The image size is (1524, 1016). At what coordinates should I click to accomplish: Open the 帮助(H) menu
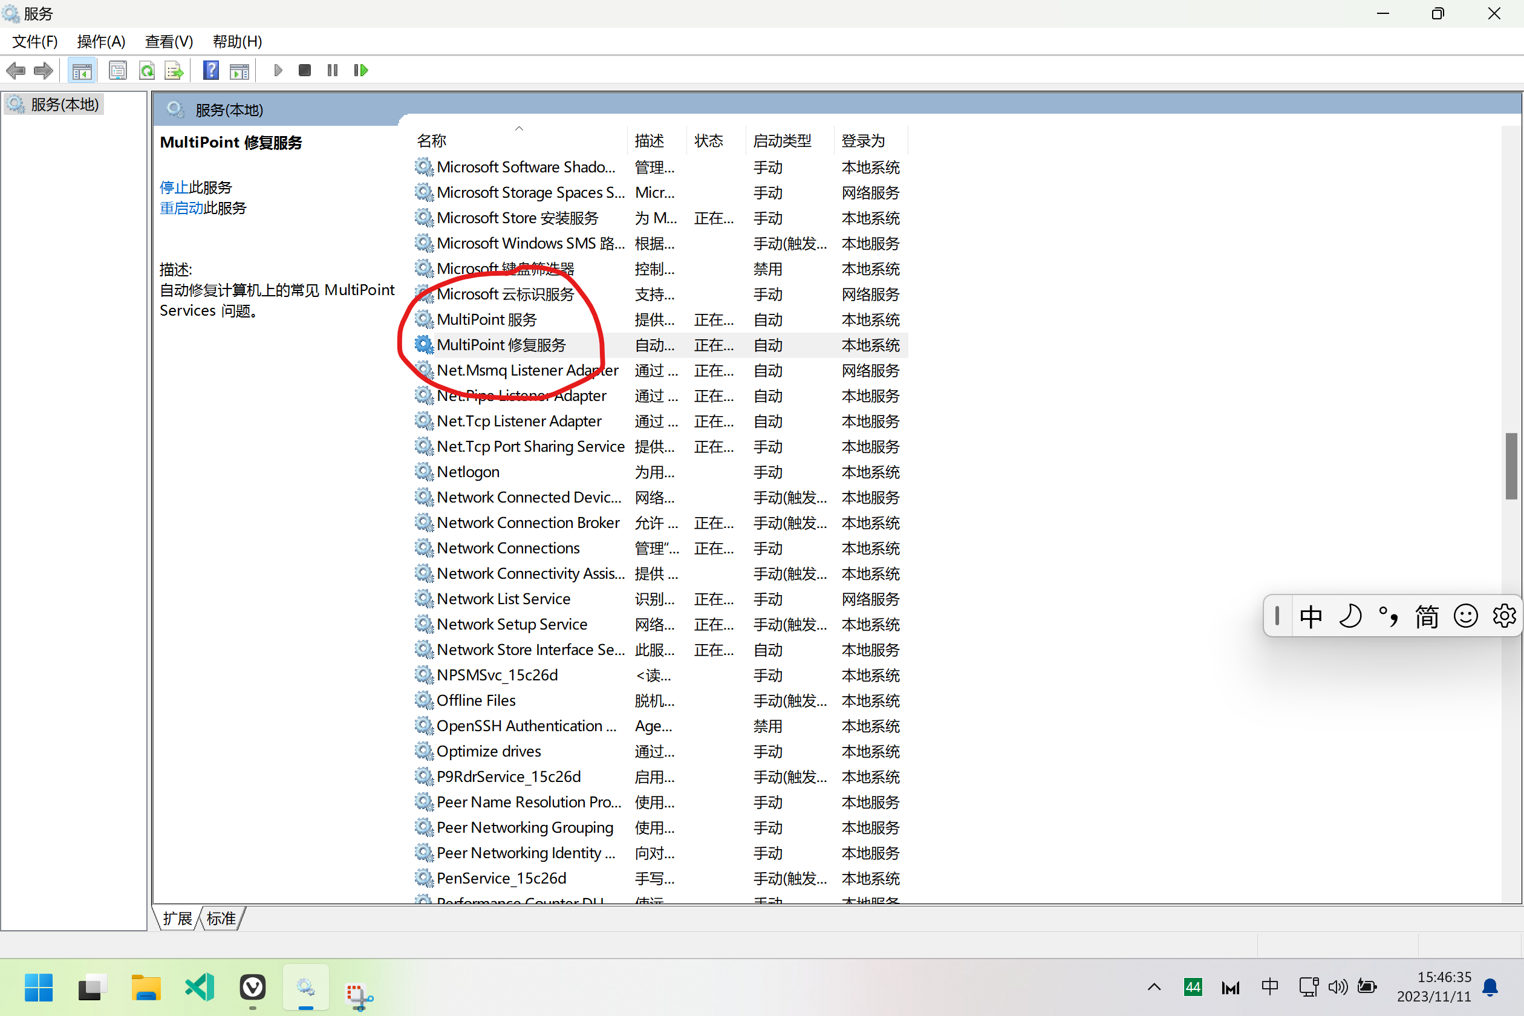237,42
